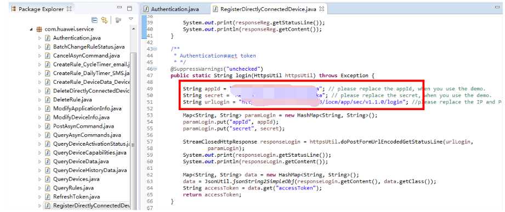Click Package Explorer scrollbar up arrow

133,29
